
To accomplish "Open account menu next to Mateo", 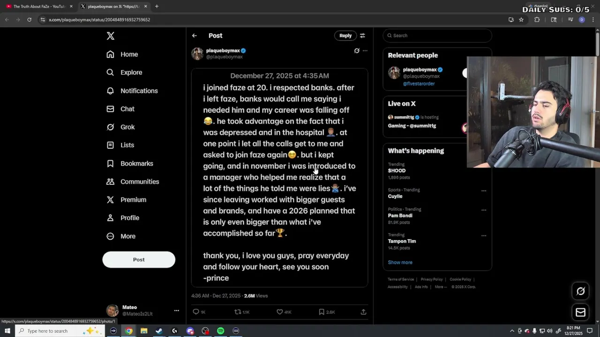I will point(177,310).
